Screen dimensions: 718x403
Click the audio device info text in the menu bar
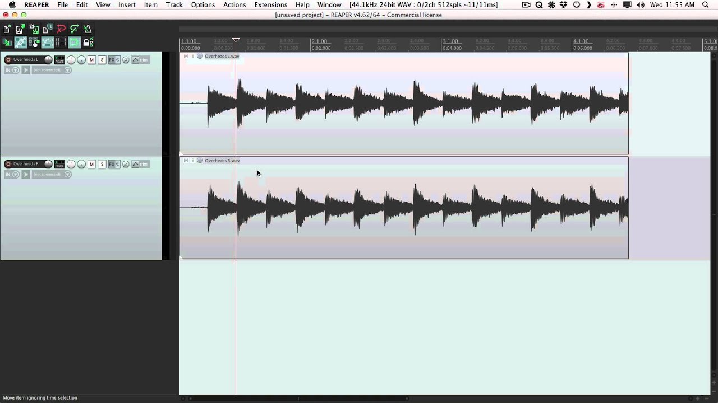[x=424, y=4]
